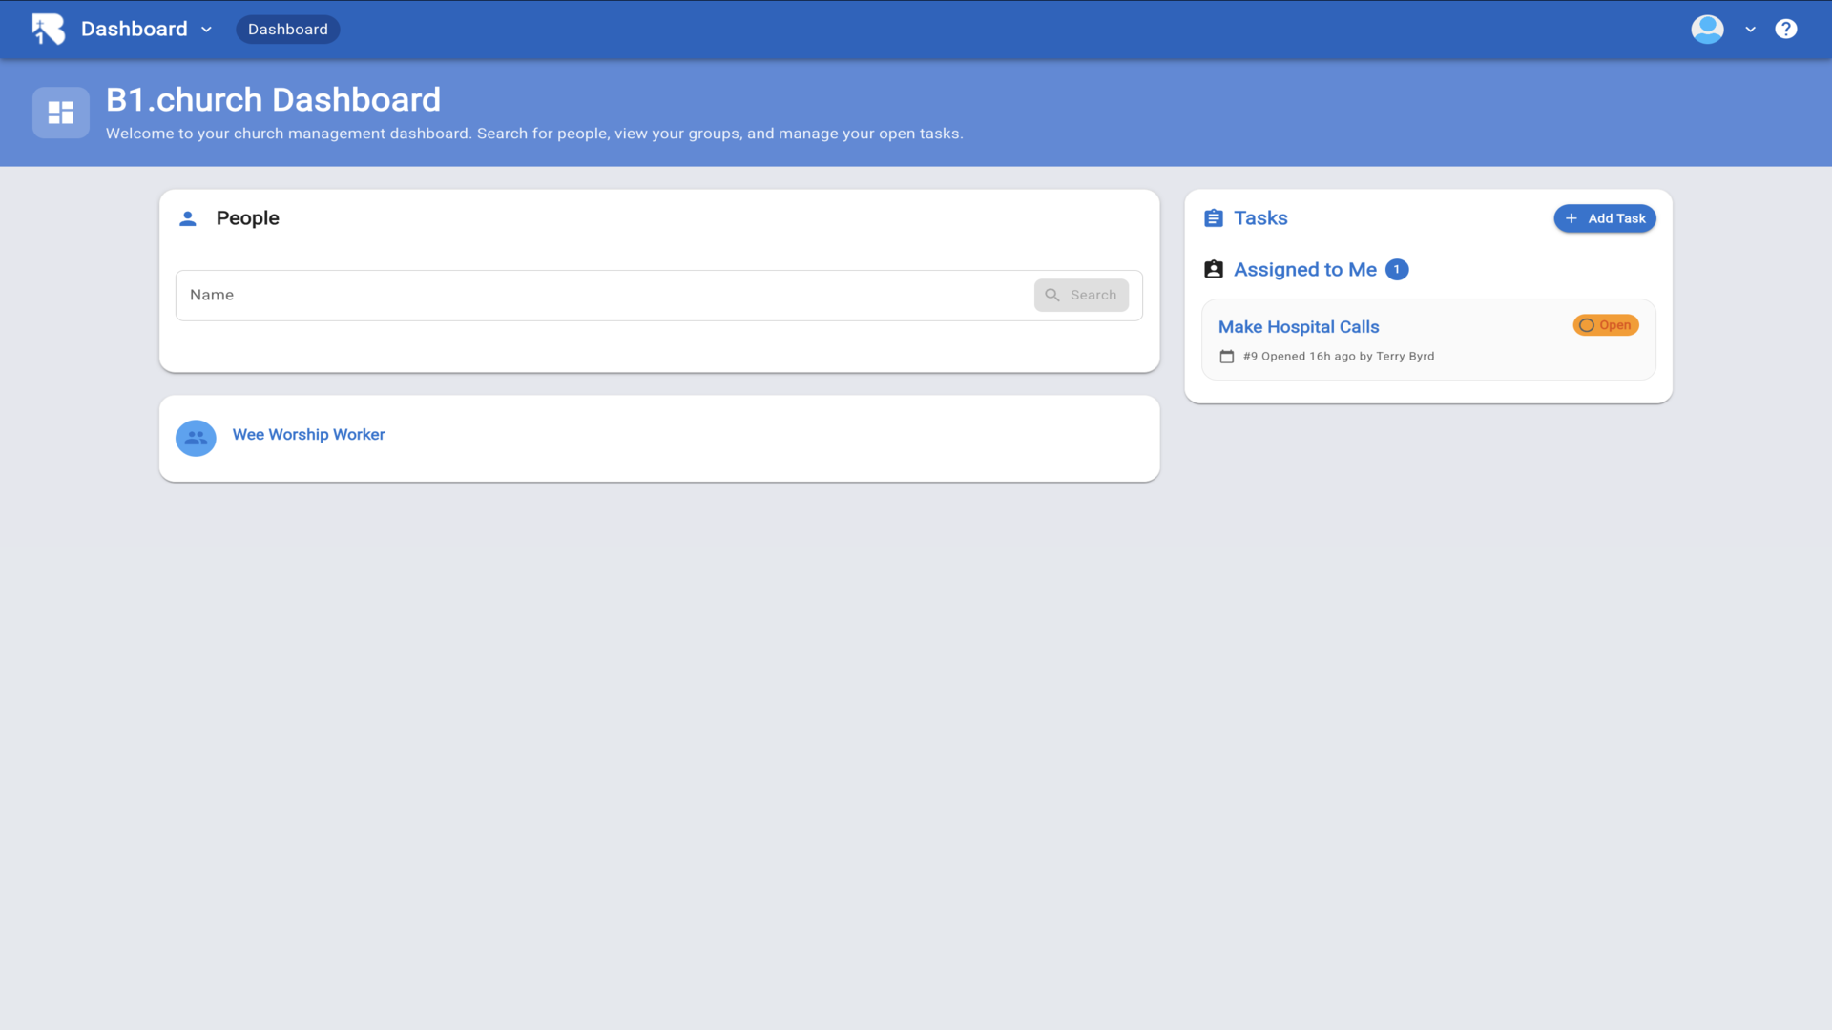Click the Tasks clipboard icon
The height and width of the screenshot is (1030, 1832).
point(1213,218)
